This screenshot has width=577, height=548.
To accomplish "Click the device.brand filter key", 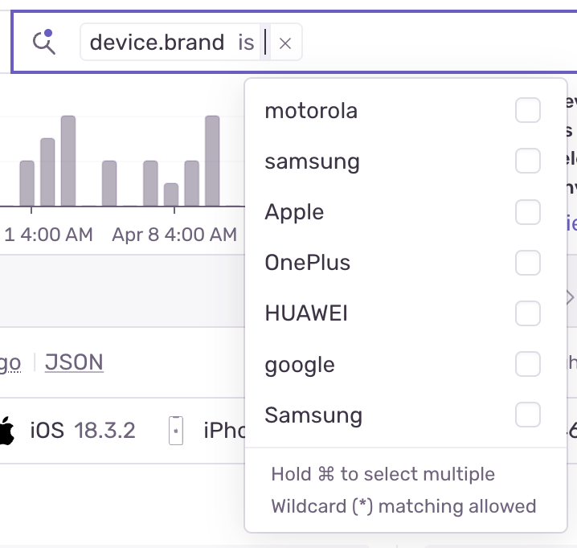I will pyautogui.click(x=157, y=43).
